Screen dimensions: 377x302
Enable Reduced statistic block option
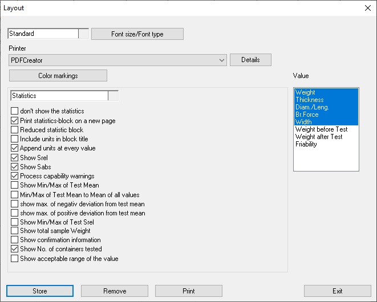15,130
